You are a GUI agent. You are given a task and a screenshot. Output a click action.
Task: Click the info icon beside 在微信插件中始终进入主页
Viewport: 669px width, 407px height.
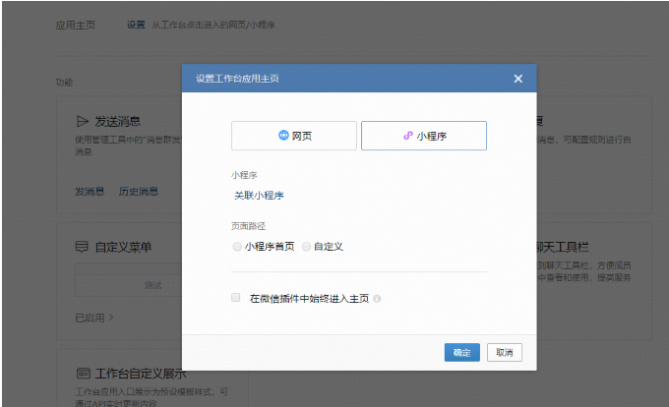click(x=377, y=298)
